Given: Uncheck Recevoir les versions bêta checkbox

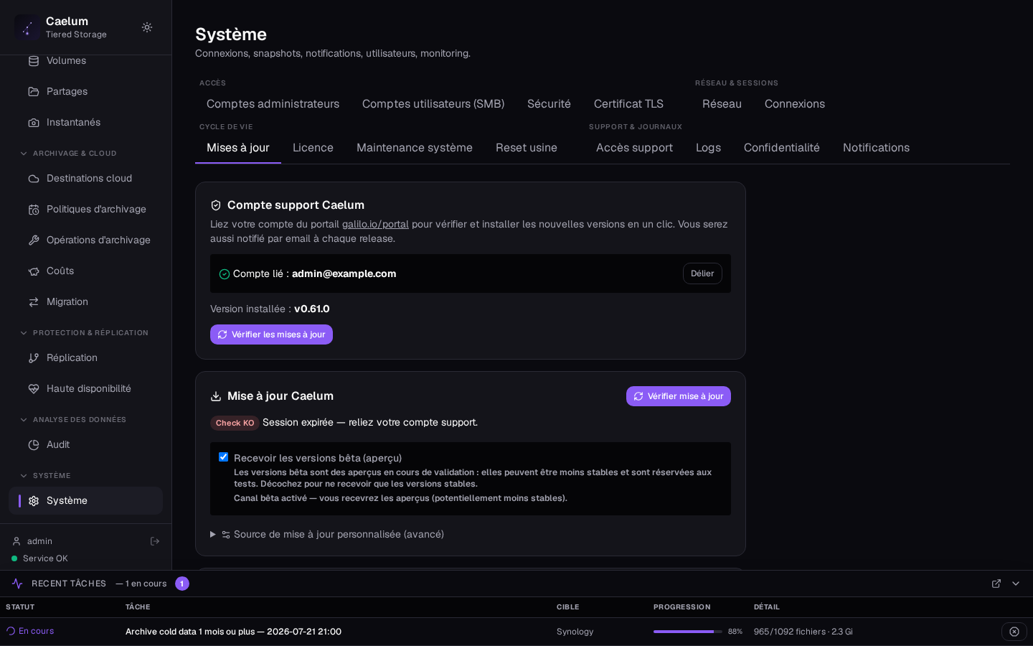Looking at the screenshot, I should click(223, 457).
